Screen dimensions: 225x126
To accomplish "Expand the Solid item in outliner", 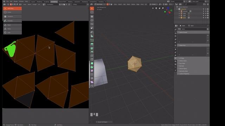I will (x=179, y=18).
